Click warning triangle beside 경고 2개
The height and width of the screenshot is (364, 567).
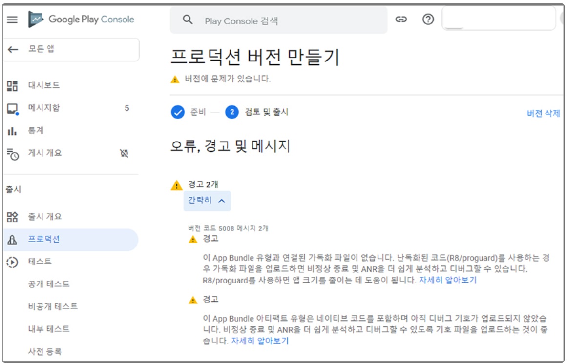click(x=176, y=185)
